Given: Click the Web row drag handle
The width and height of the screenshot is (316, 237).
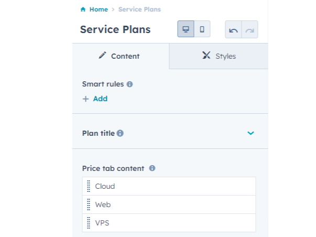Looking at the screenshot, I should tap(89, 204).
